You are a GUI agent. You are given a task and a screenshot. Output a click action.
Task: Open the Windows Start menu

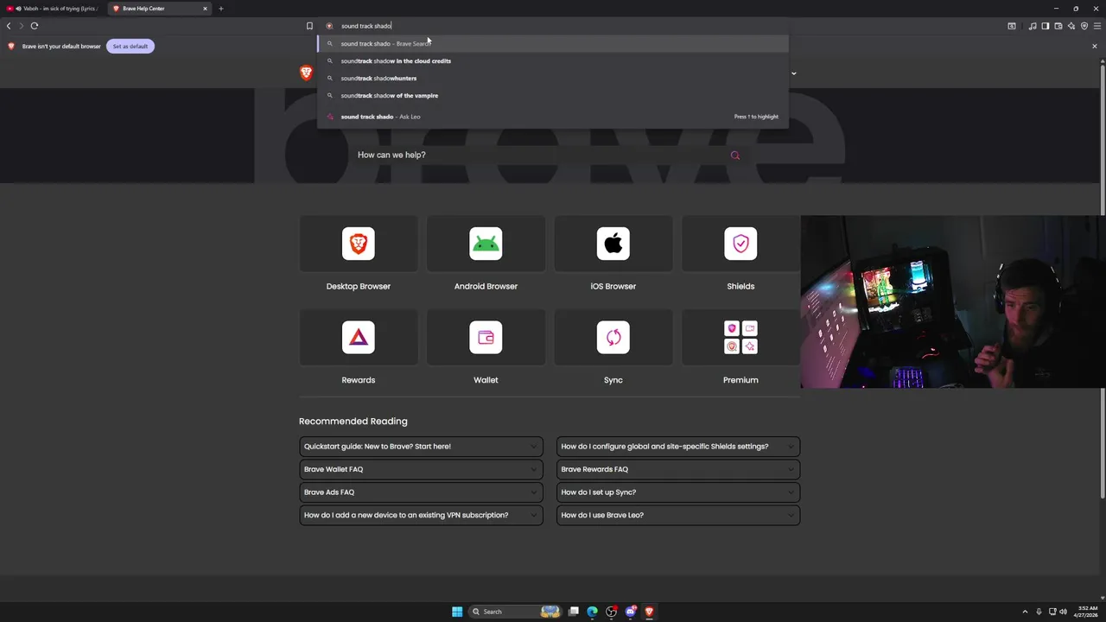(x=457, y=612)
